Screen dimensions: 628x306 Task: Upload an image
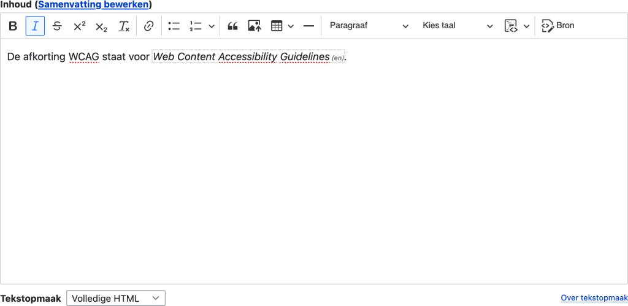point(255,26)
